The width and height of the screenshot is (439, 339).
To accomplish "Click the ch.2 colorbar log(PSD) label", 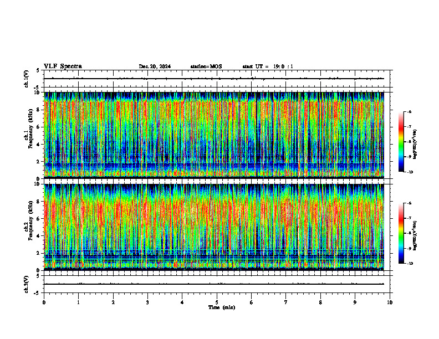I will coord(415,235).
